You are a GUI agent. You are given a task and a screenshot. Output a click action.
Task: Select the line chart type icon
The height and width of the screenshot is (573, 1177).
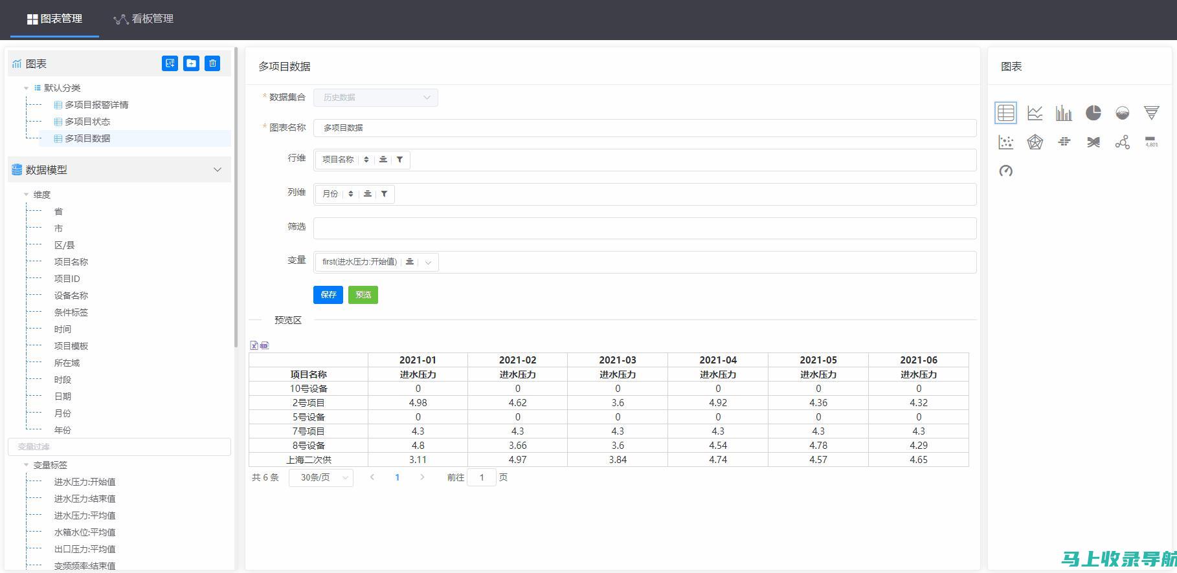click(x=1035, y=113)
